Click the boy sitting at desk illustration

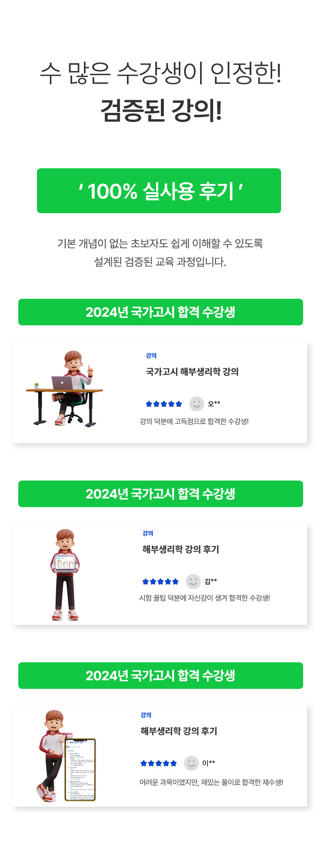[65, 389]
